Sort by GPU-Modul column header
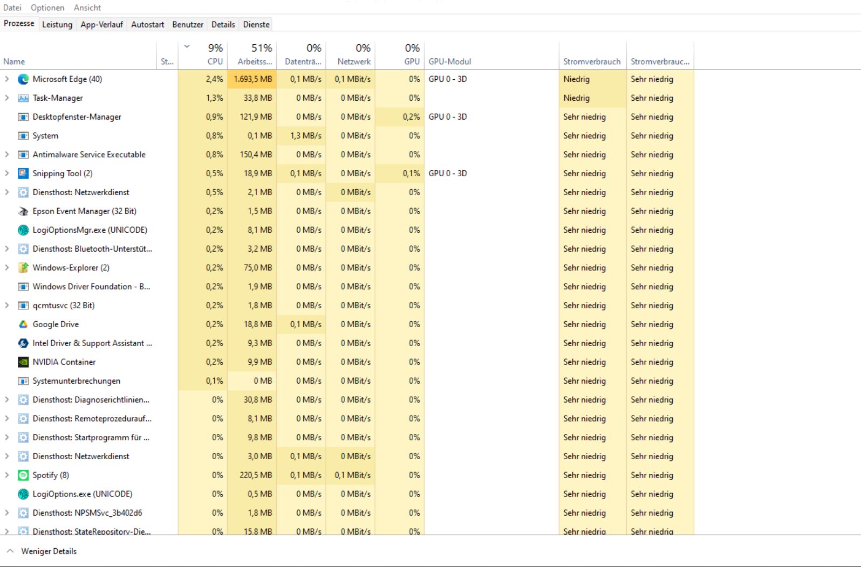Image resolution: width=861 pixels, height=567 pixels. (x=491, y=56)
